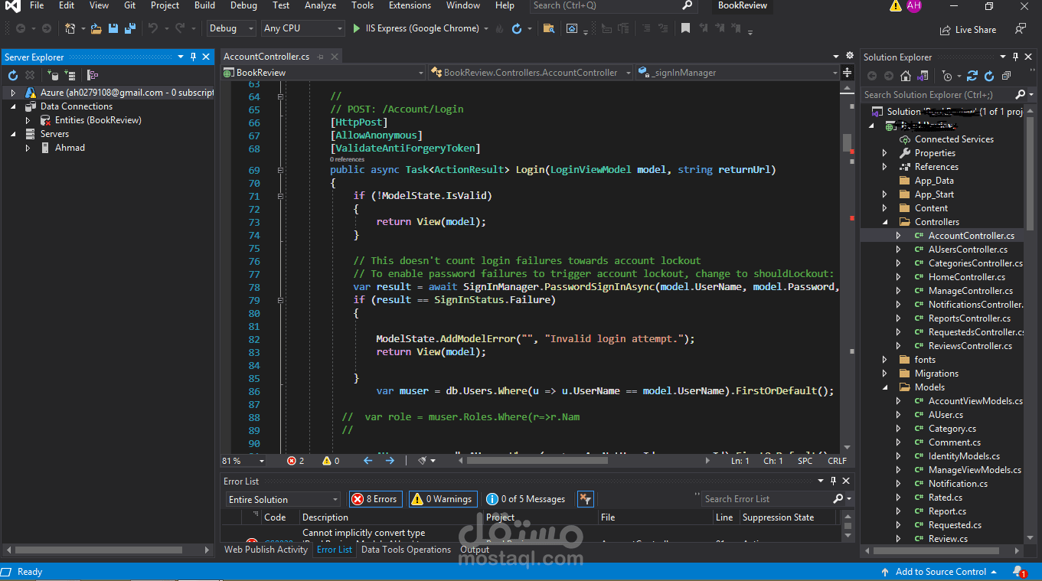Click Collapse All in Solution Explorer toolbar

coord(1006,76)
